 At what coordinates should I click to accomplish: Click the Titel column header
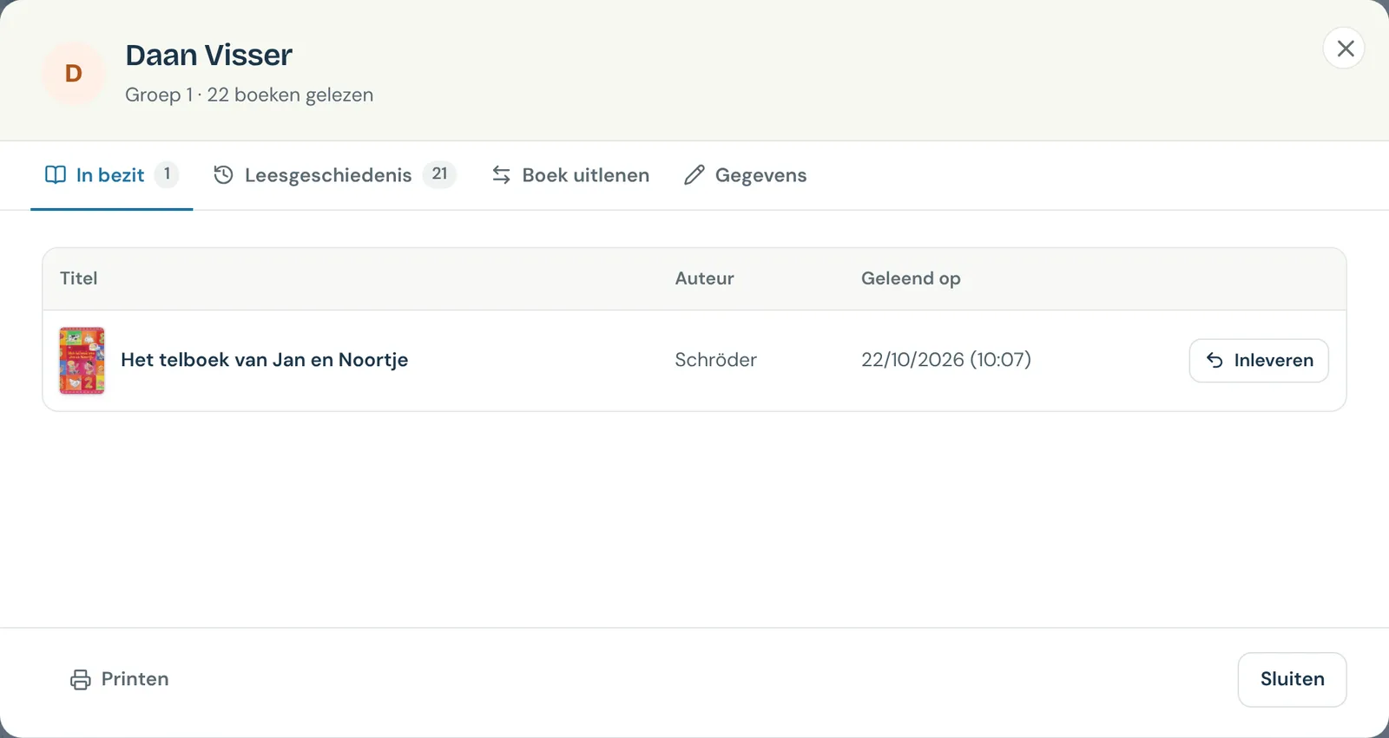tap(78, 278)
